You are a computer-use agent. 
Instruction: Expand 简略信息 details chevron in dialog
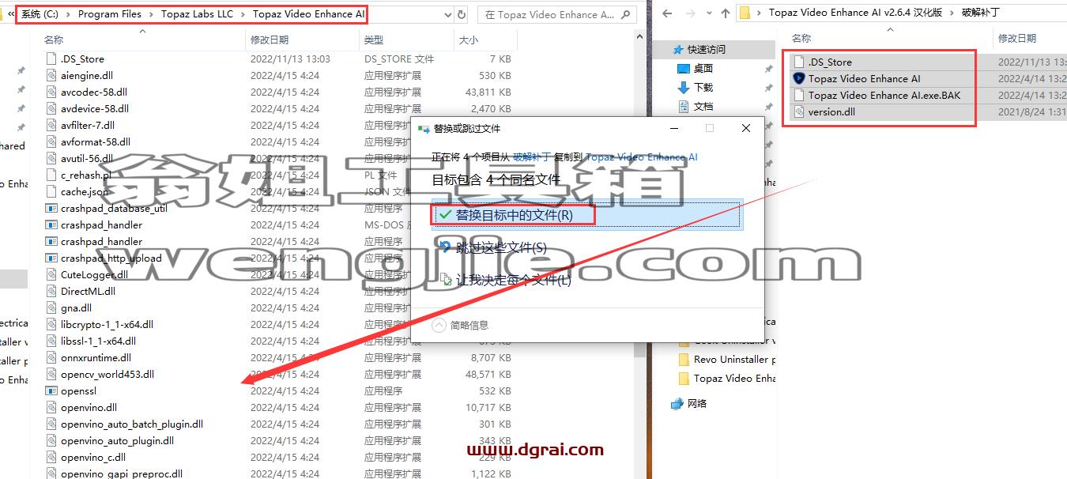tap(439, 325)
